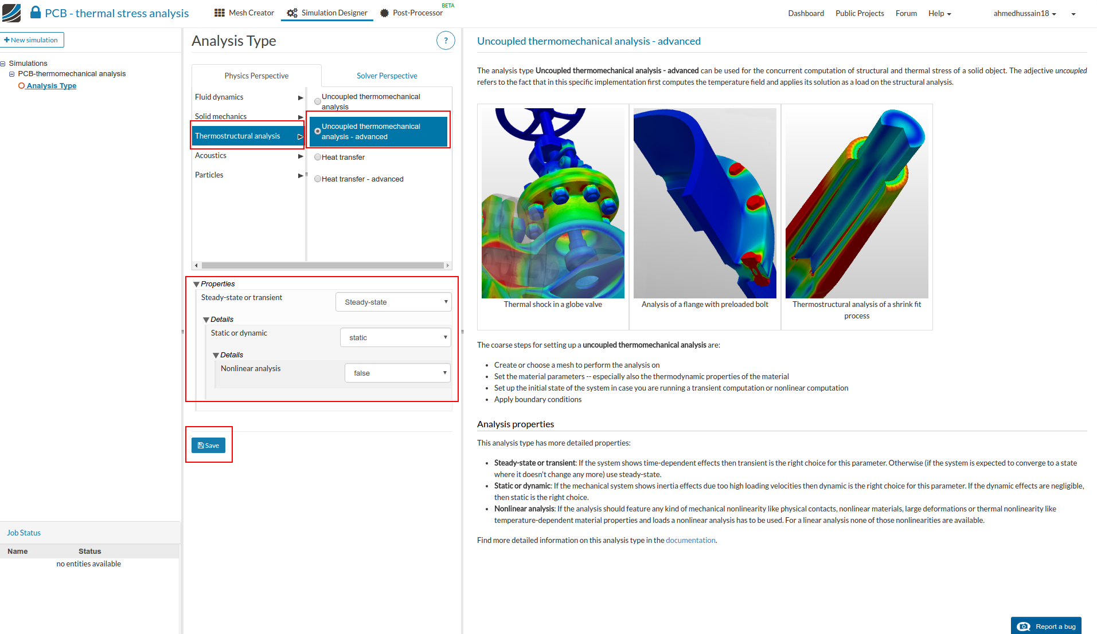The height and width of the screenshot is (634, 1097).
Task: Open the Forum link
Action: pos(906,13)
